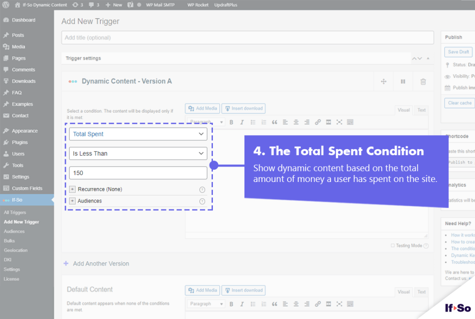Toggle bold in Default Content editor

231,304
